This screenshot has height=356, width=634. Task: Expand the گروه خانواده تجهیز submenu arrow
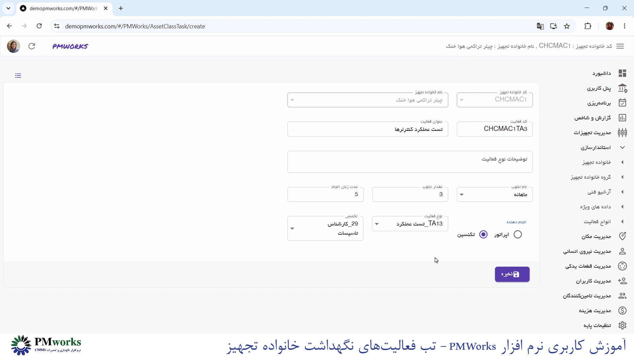click(622, 177)
